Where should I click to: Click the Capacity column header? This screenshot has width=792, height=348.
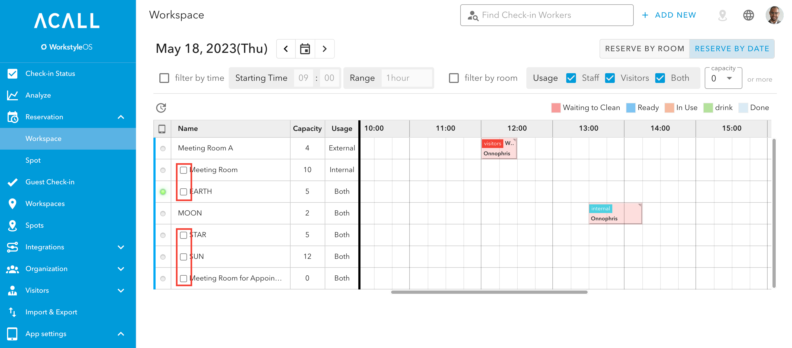click(307, 128)
